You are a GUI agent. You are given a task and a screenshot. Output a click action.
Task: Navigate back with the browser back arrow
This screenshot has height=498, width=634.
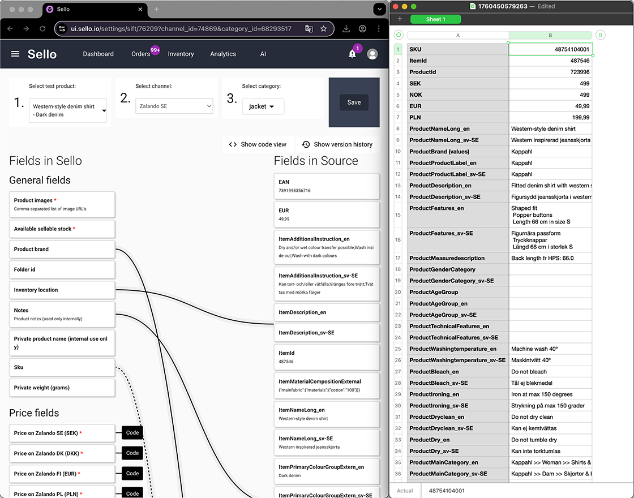[11, 28]
